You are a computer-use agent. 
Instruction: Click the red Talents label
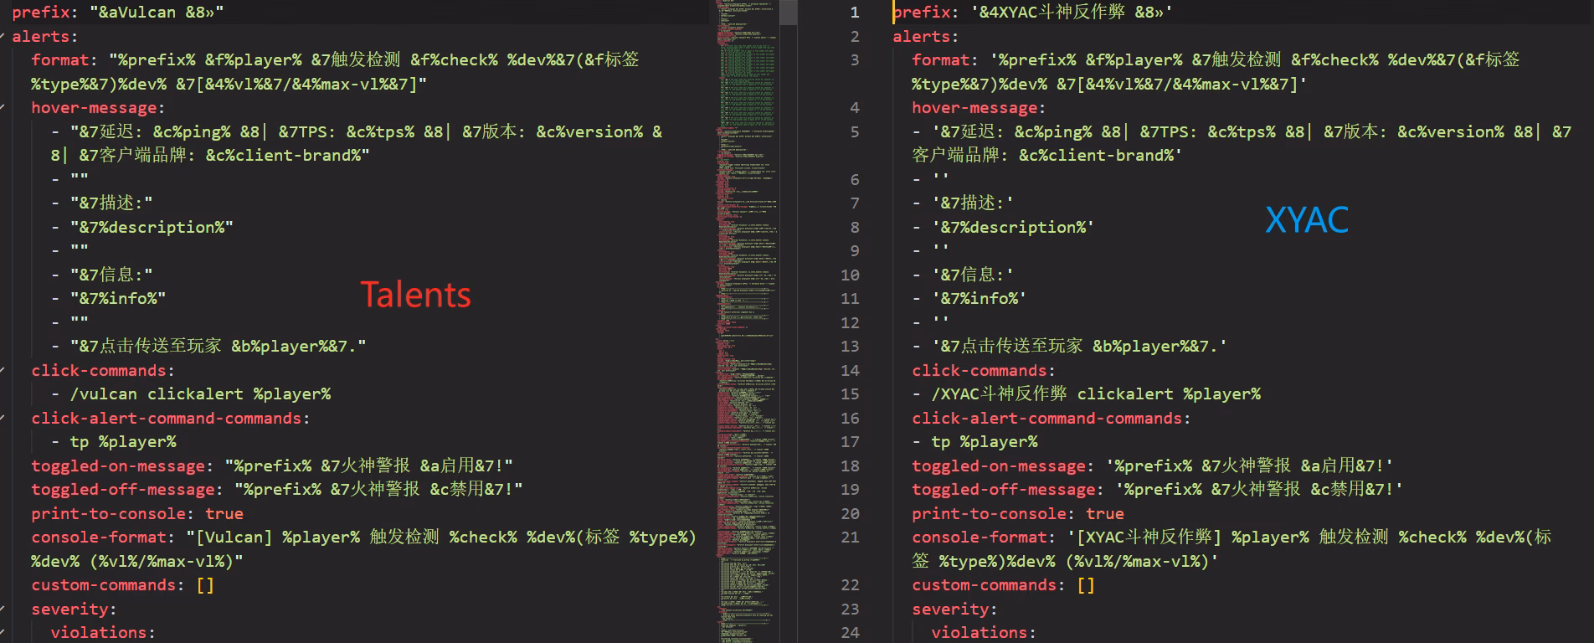[x=415, y=295]
